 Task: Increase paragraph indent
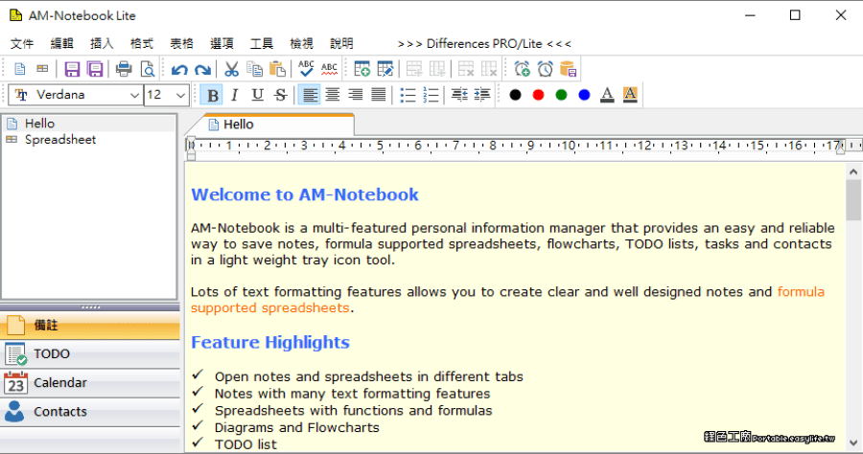tap(482, 95)
